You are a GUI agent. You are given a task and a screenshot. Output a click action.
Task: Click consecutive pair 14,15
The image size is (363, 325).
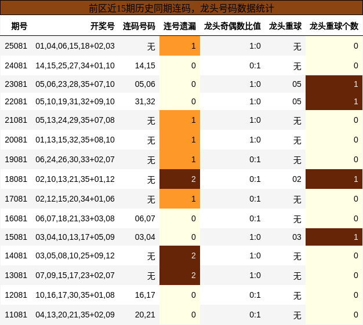pos(145,65)
